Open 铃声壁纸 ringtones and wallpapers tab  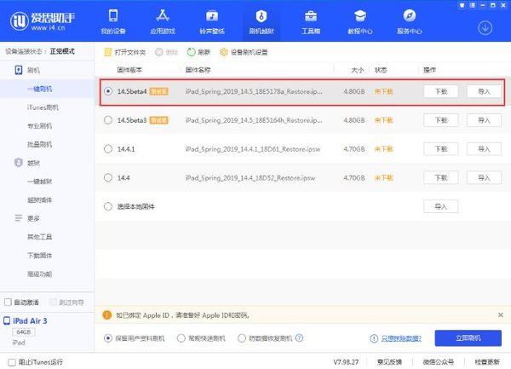pos(212,21)
